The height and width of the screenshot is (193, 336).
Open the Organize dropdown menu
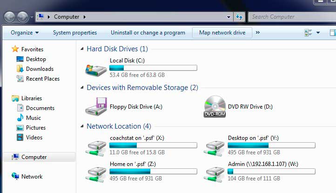pos(25,33)
